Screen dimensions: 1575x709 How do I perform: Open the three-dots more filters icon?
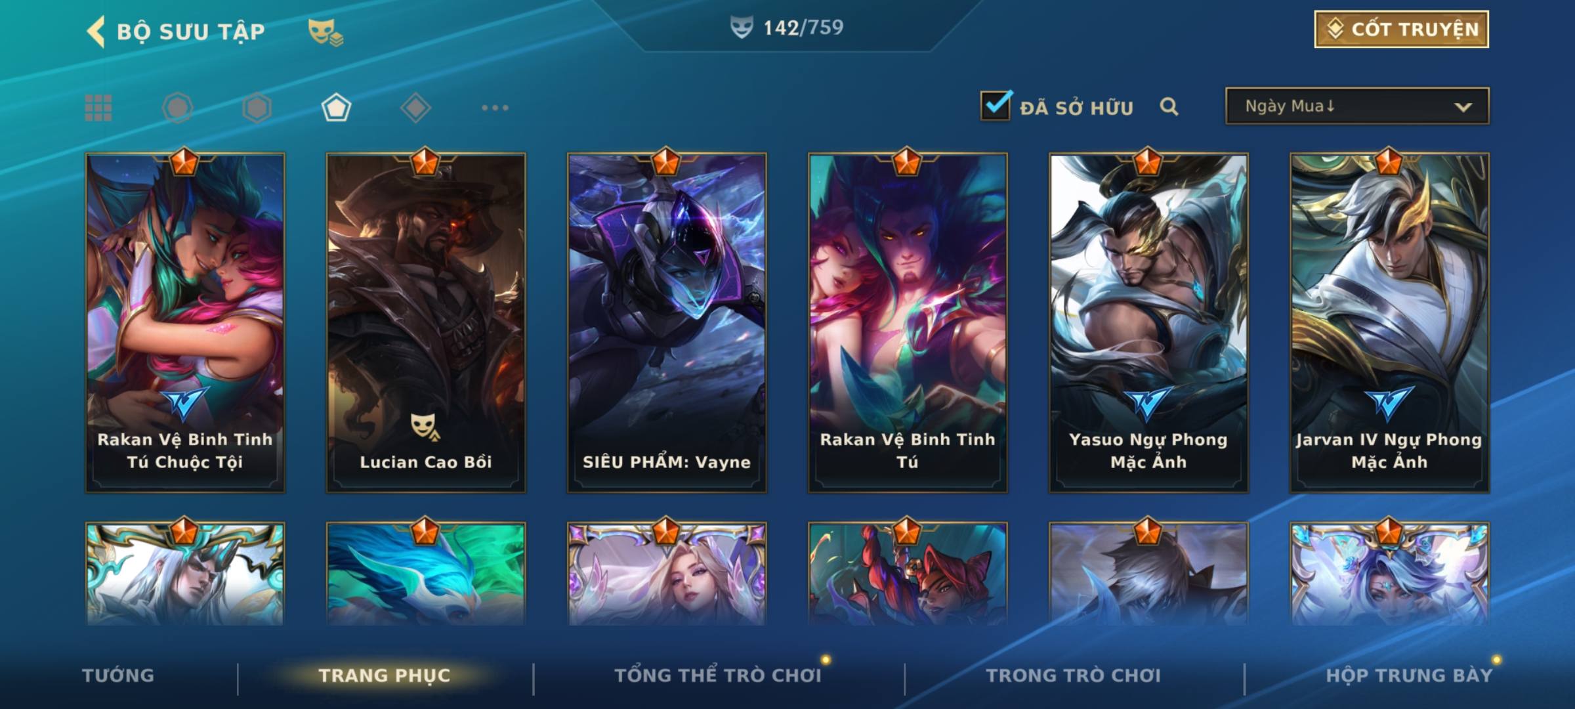coord(495,108)
